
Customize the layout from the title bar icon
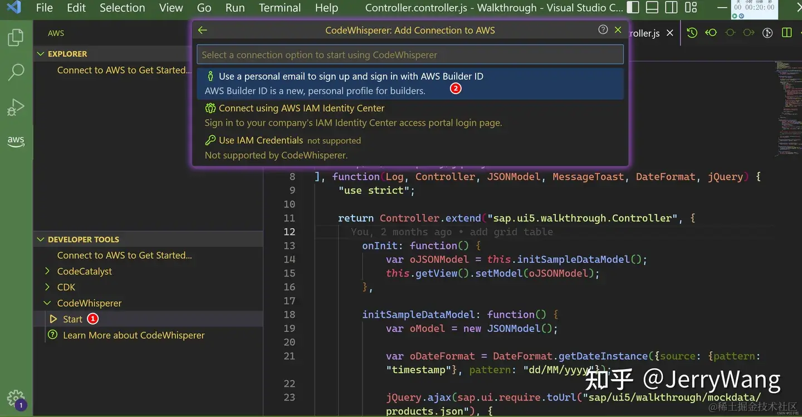[x=691, y=8]
